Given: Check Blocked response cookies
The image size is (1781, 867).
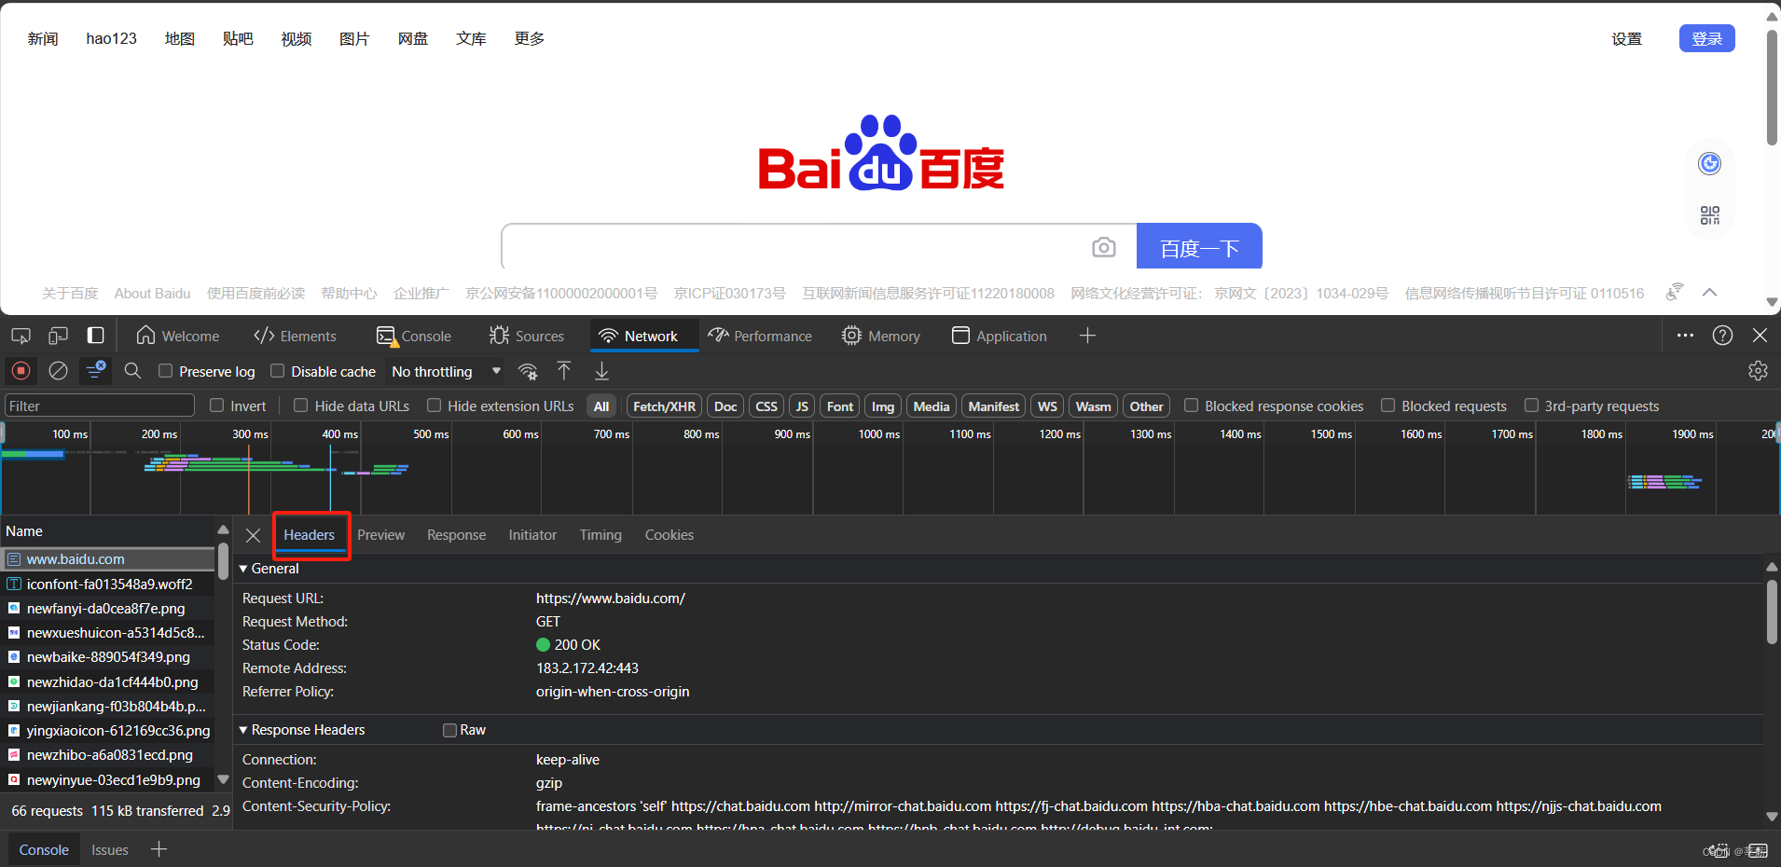Looking at the screenshot, I should coord(1192,406).
